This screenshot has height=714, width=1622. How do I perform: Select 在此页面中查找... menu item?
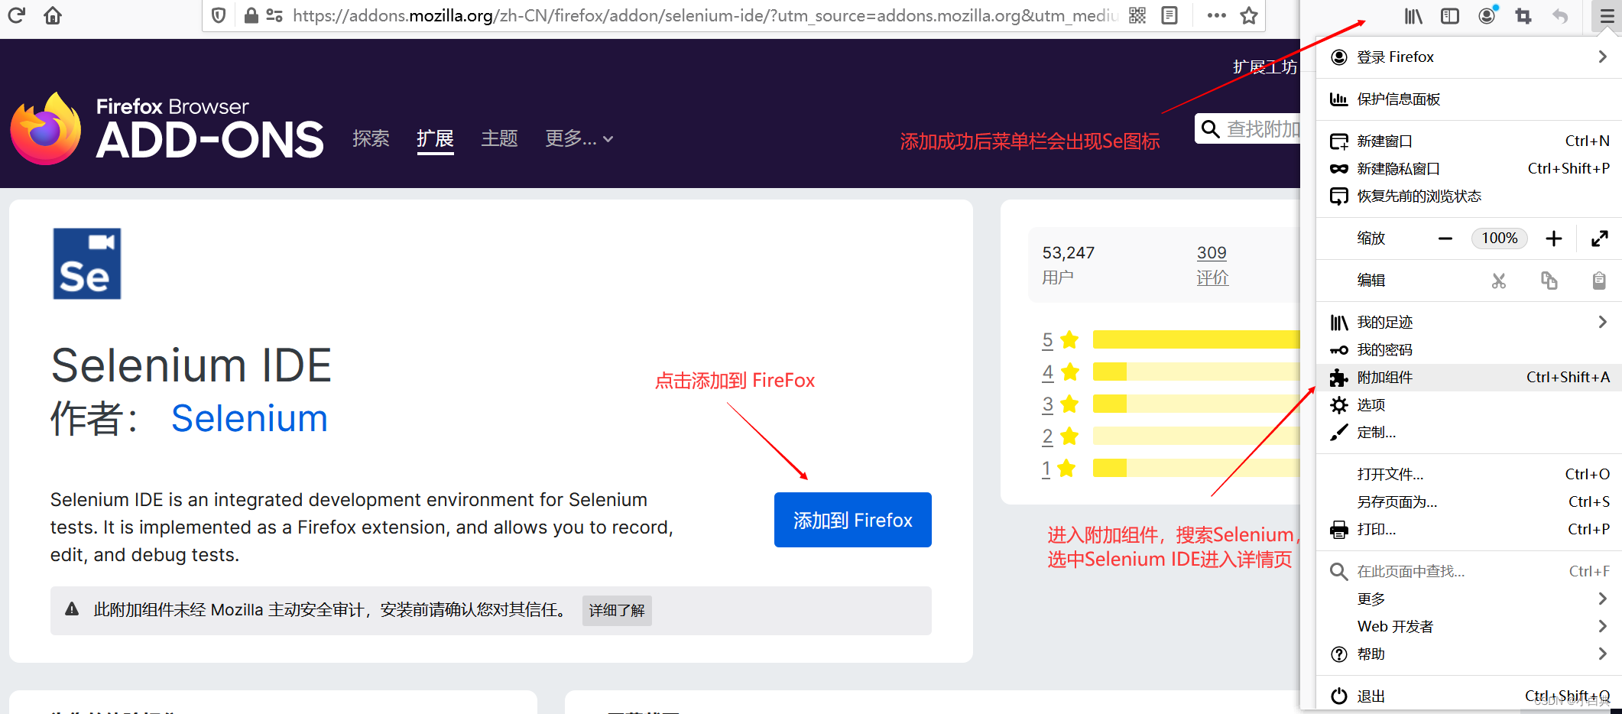tap(1468, 572)
